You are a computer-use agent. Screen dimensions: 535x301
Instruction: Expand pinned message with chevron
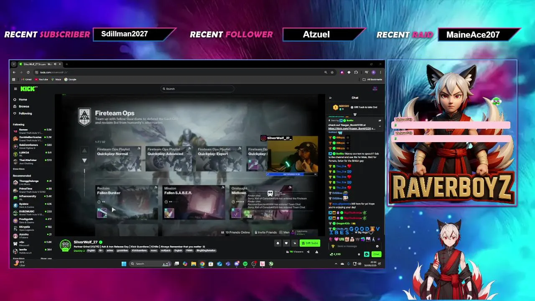pyautogui.click(x=380, y=126)
